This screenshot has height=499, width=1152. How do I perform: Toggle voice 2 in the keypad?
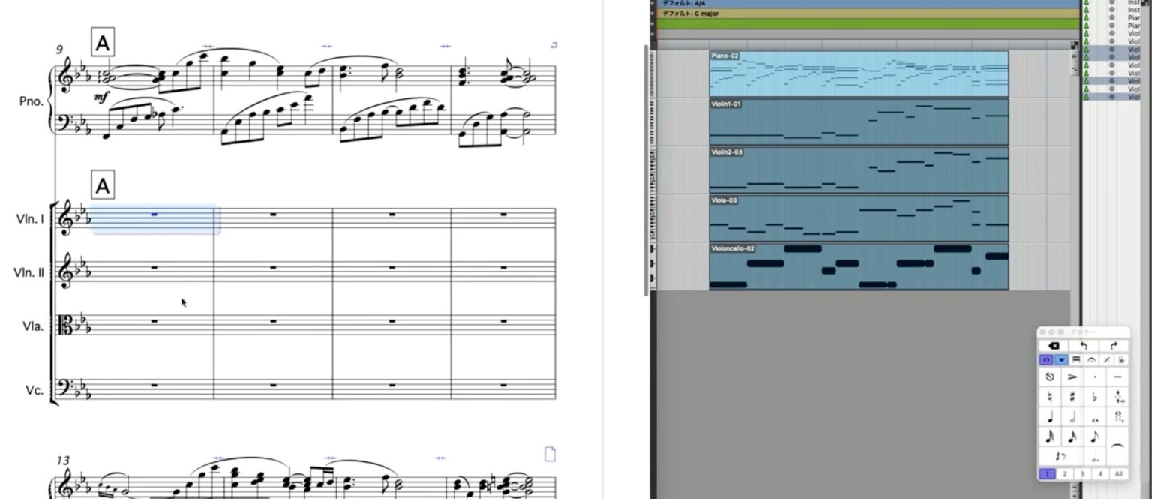pos(1064,474)
